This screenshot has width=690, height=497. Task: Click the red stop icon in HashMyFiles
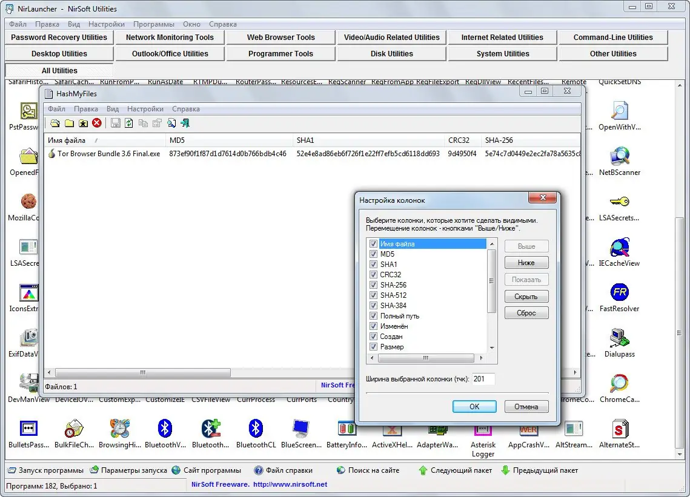[x=97, y=123]
